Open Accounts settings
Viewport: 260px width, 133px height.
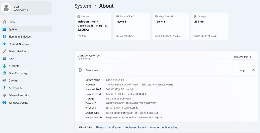26,66
